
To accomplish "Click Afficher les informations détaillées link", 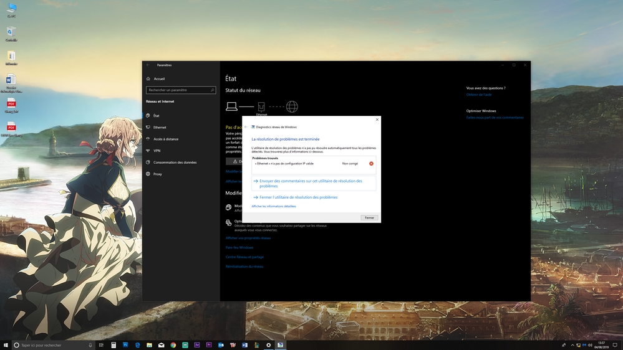I will click(x=274, y=206).
